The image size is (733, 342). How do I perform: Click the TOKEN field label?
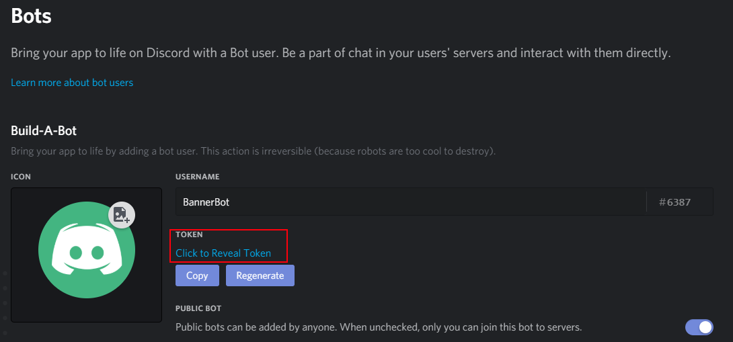pyautogui.click(x=189, y=234)
